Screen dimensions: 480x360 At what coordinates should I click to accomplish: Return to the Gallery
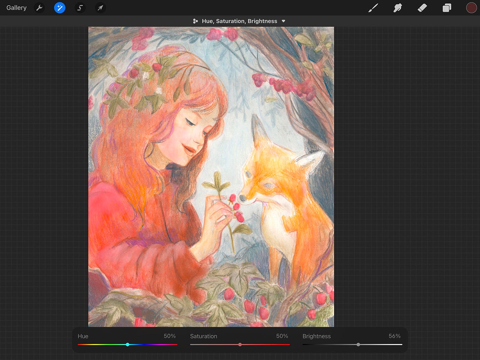point(16,8)
